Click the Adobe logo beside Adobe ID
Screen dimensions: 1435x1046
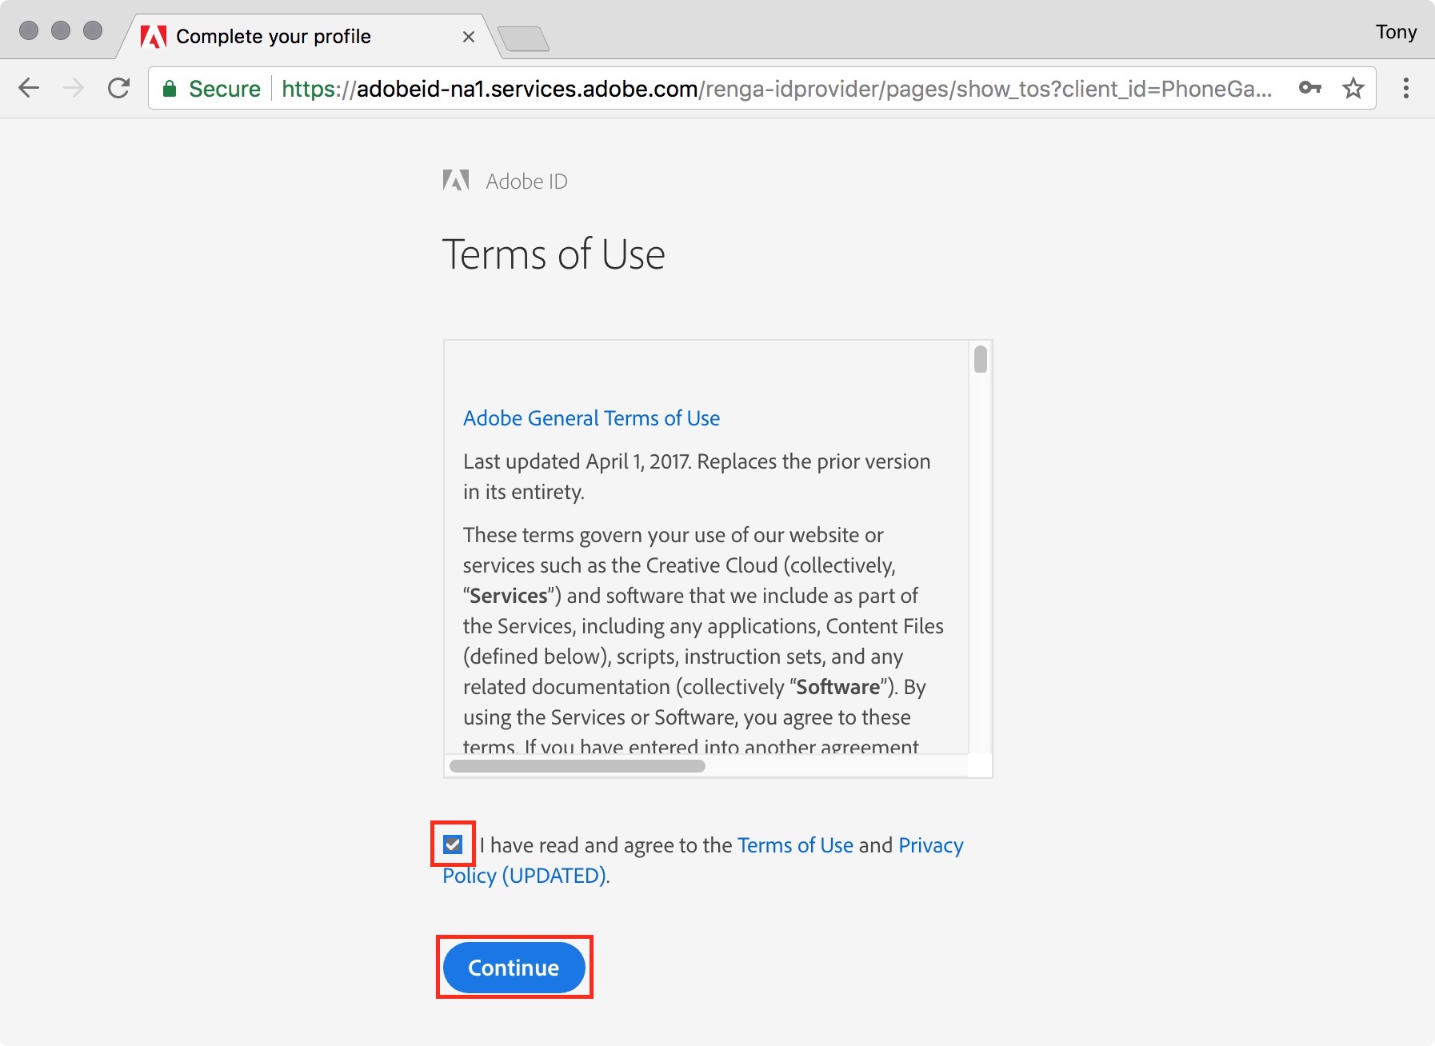click(x=456, y=181)
